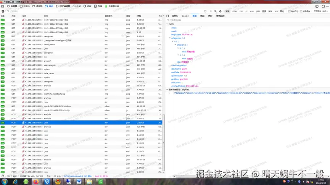Screen dimensions: 330x185
Task: Collapse the request payload section
Action: [167, 90]
